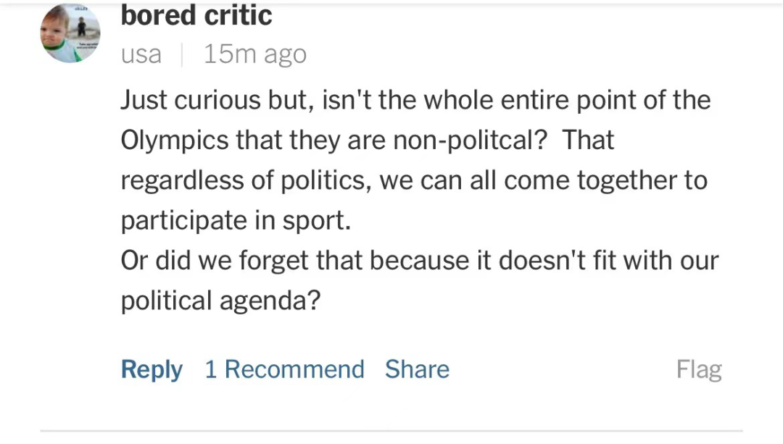
Task: Click the "participate in sport." line
Action: click(236, 221)
